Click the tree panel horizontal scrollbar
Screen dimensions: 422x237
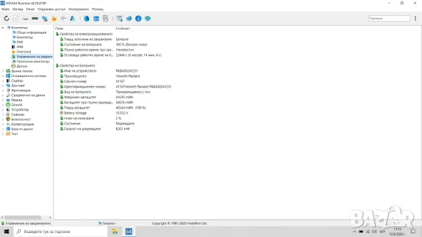(22, 217)
